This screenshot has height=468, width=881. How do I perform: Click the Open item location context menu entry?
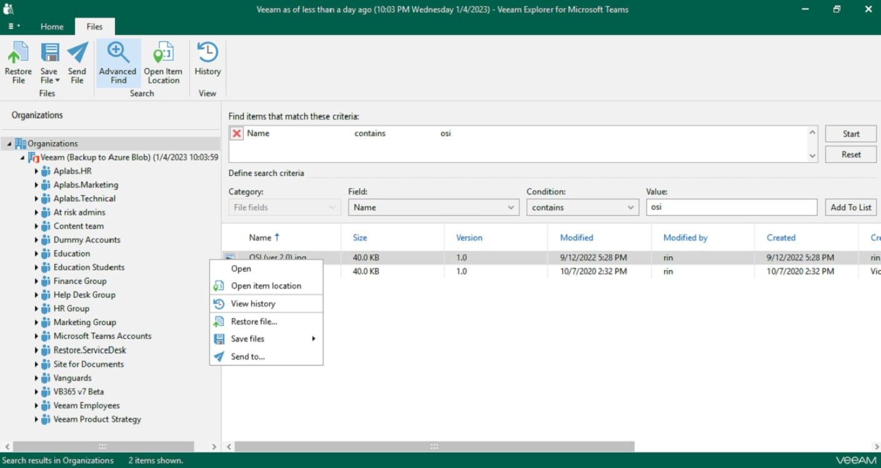[x=266, y=286]
